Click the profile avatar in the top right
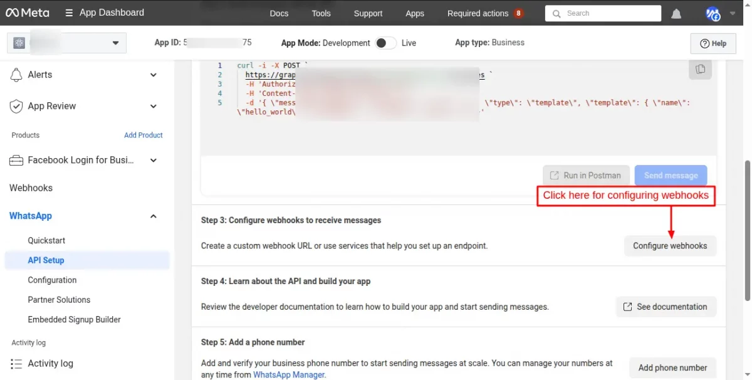The width and height of the screenshot is (752, 380). 713,13
